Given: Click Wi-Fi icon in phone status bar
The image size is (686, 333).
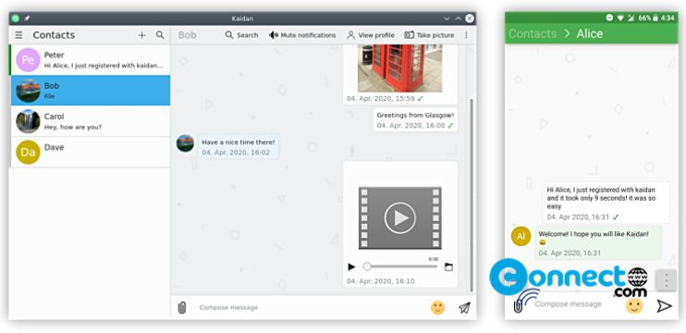Looking at the screenshot, I should 620,18.
